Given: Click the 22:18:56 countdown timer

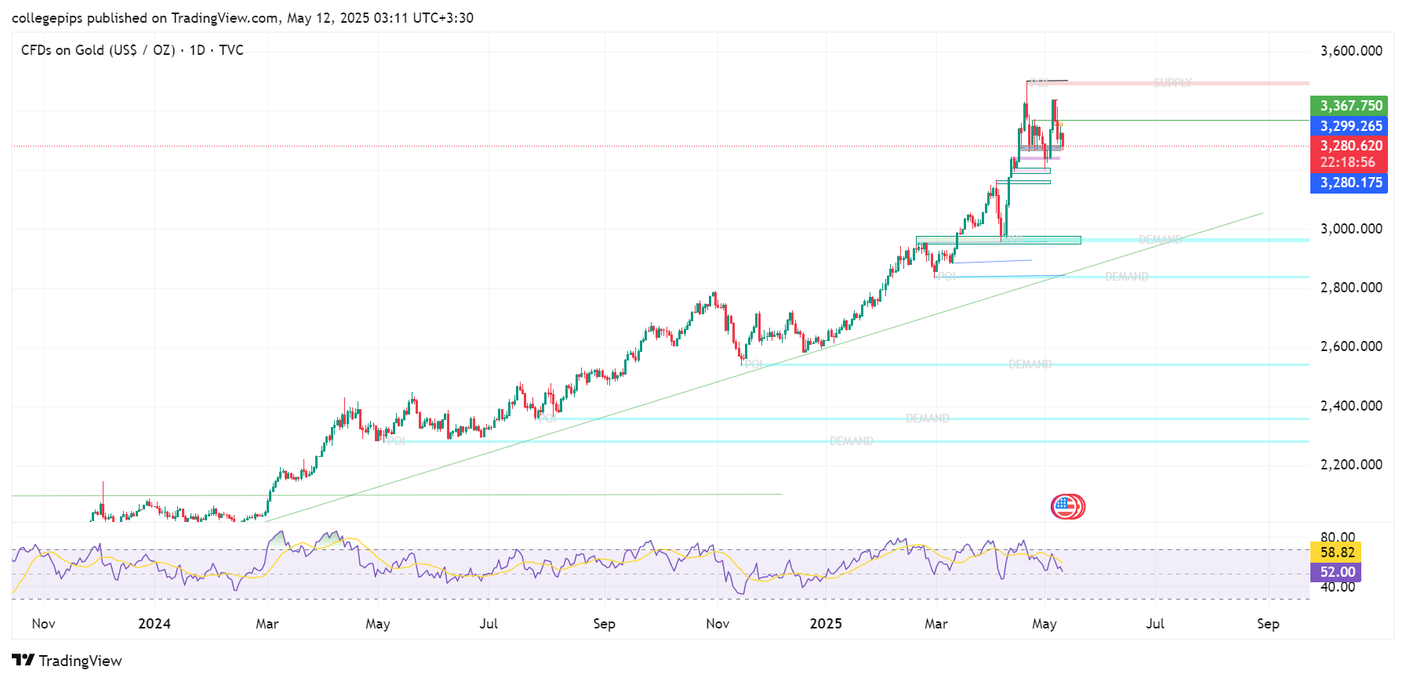Looking at the screenshot, I should [1347, 163].
